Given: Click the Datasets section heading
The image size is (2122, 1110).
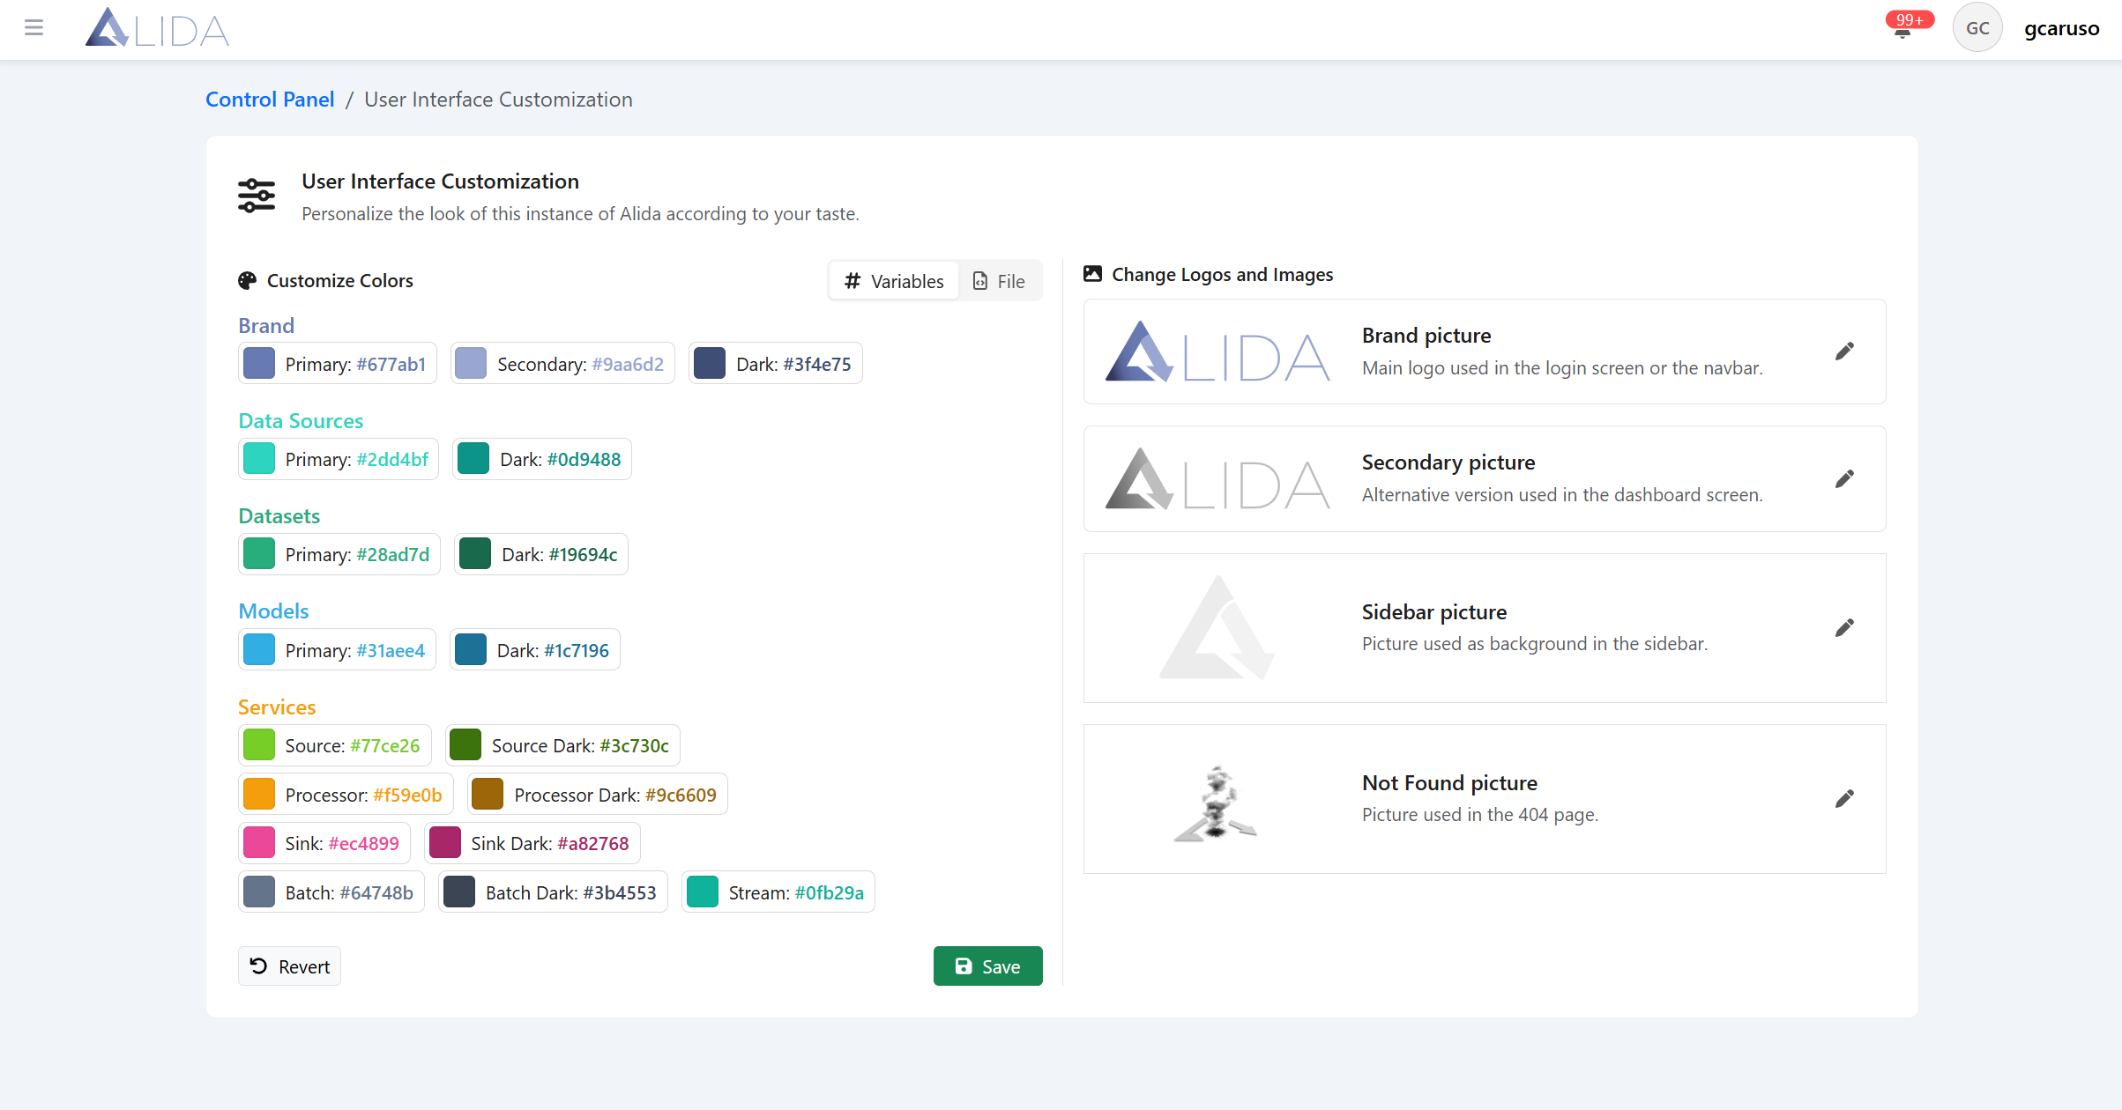Looking at the screenshot, I should pos(279,515).
